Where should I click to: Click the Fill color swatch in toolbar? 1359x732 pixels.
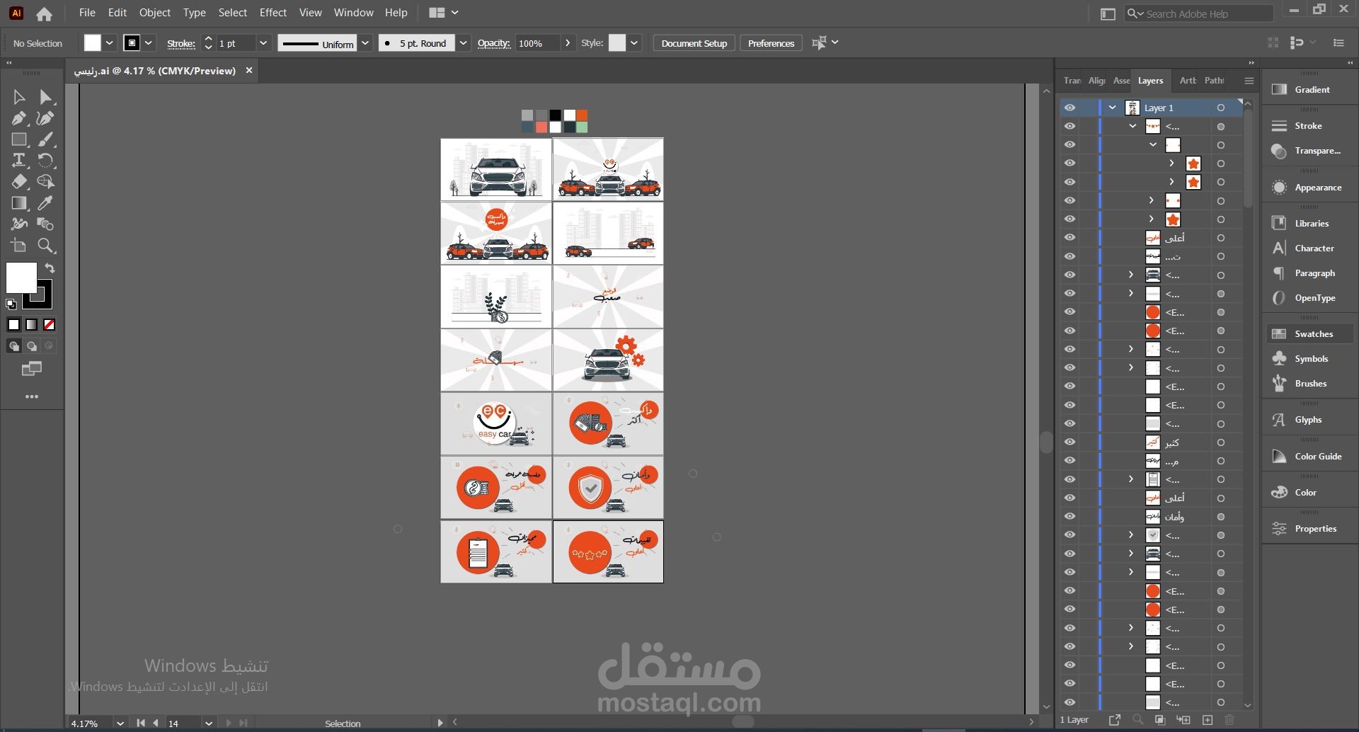pyautogui.click(x=21, y=278)
